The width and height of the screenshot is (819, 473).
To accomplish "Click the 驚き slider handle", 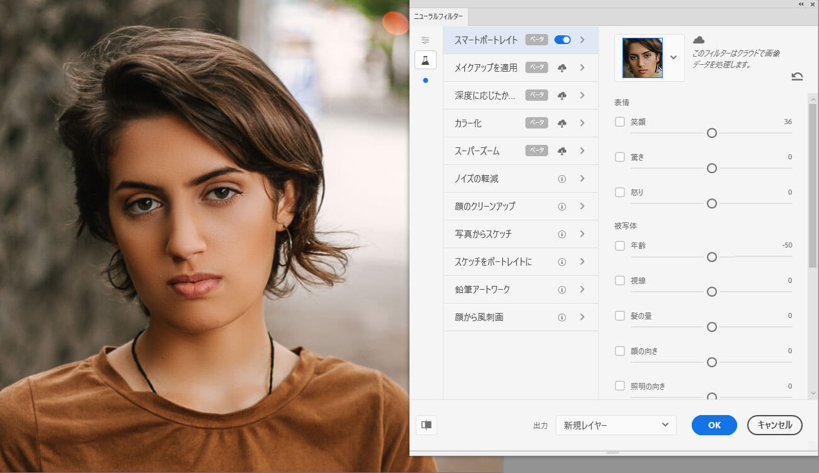I will 712,168.
